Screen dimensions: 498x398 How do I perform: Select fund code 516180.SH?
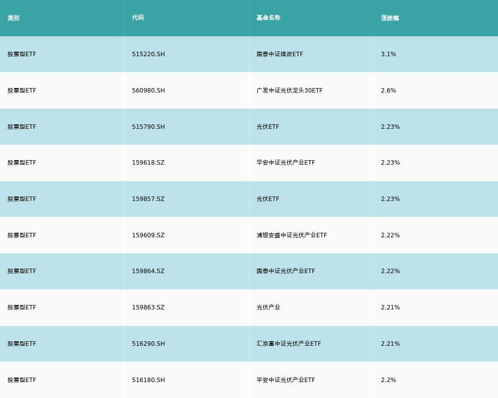pos(148,380)
